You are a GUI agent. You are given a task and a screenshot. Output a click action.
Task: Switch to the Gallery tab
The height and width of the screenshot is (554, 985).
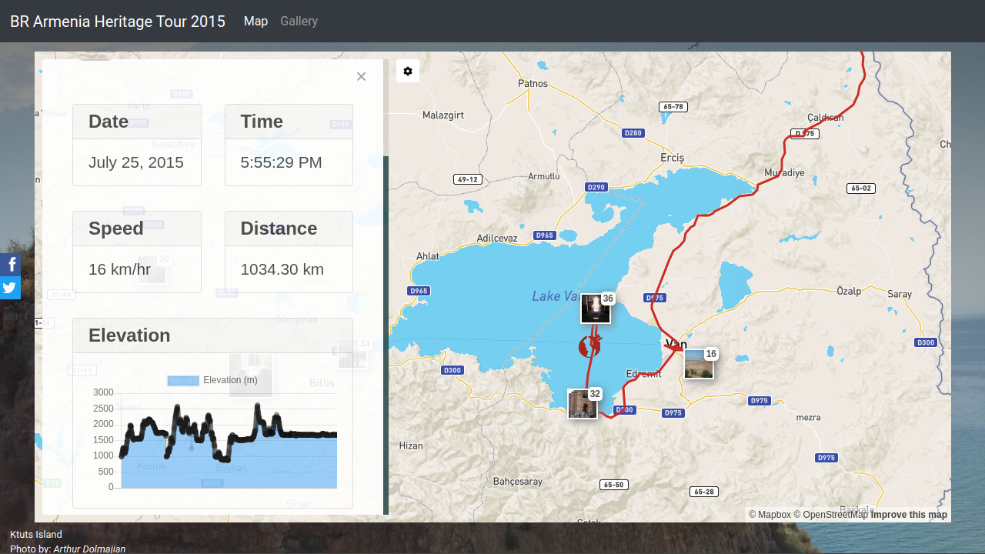tap(299, 21)
